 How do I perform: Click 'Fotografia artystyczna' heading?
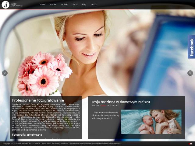tap(27, 135)
